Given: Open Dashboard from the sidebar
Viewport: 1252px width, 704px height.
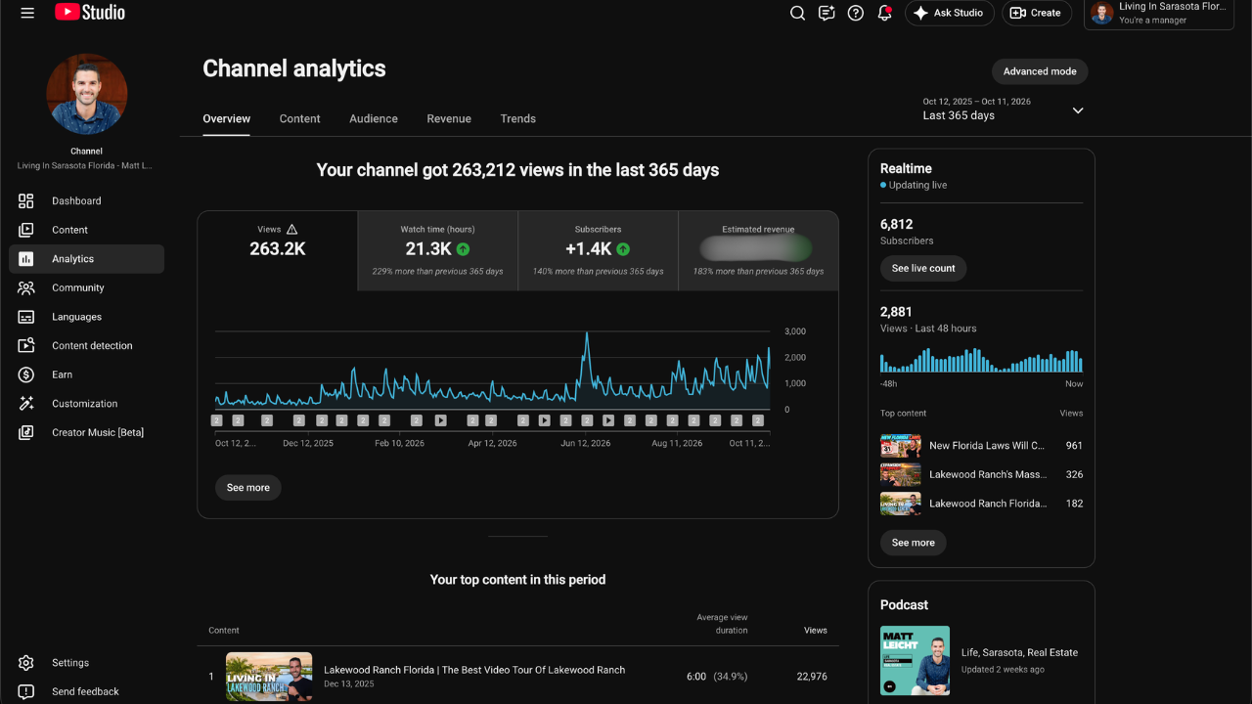Looking at the screenshot, I should coord(86,200).
